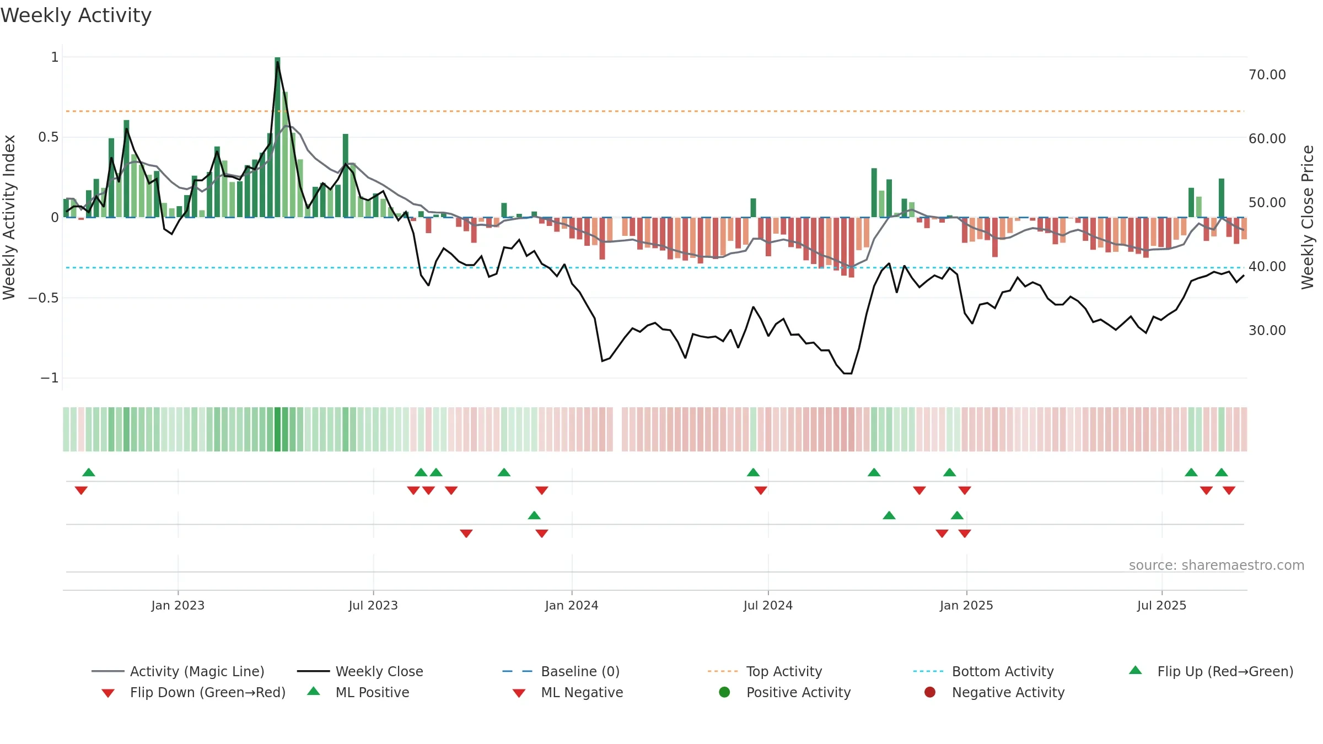Click the Jul 2025 x-axis label
The height and width of the screenshot is (744, 1323).
[x=1161, y=606]
